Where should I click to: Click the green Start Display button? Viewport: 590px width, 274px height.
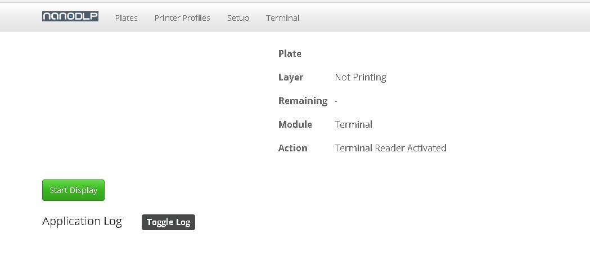73,190
